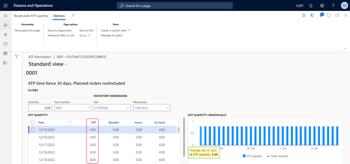Click Date column sort arrow
Image resolution: width=350 pixels, height=164 pixels.
click(70, 122)
